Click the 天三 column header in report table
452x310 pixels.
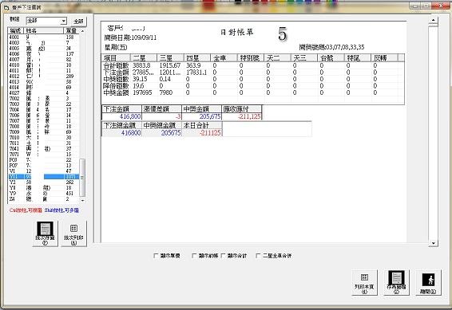[x=304, y=58]
